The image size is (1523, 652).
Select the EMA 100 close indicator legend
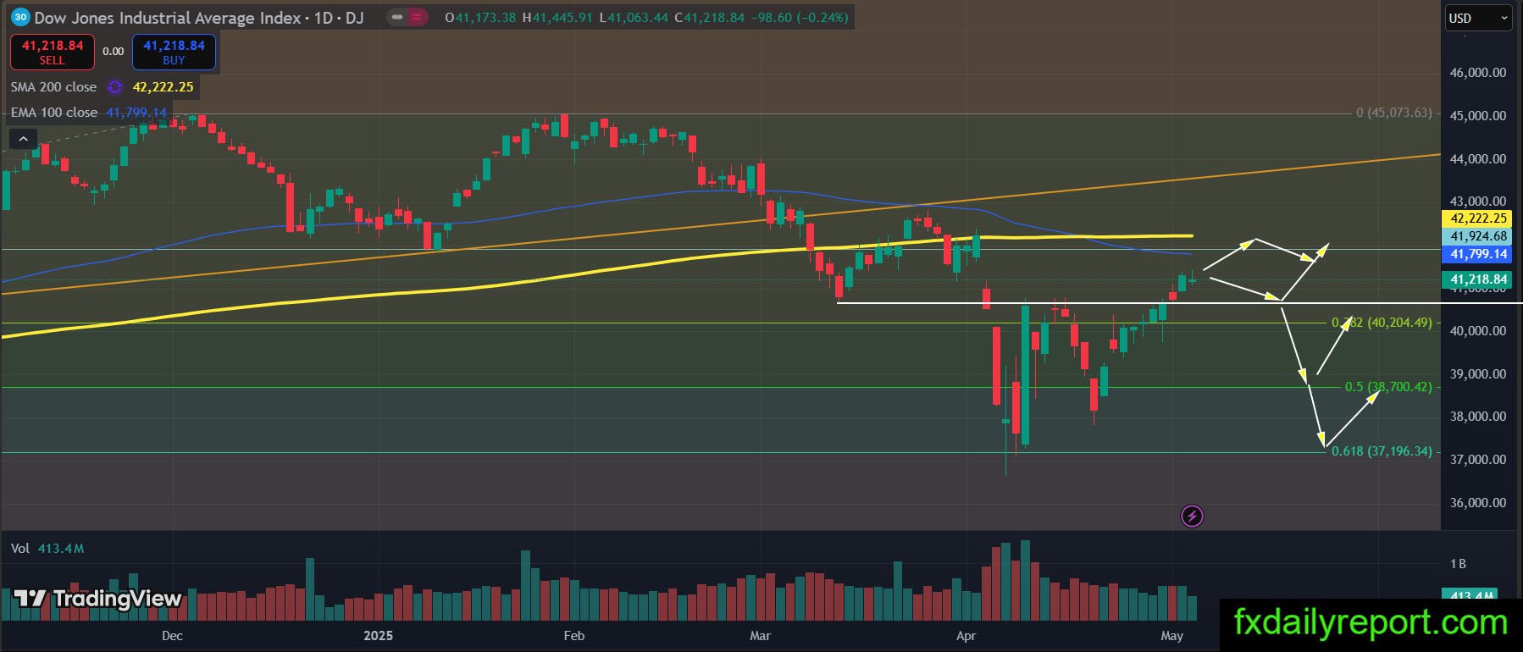pyautogui.click(x=53, y=112)
